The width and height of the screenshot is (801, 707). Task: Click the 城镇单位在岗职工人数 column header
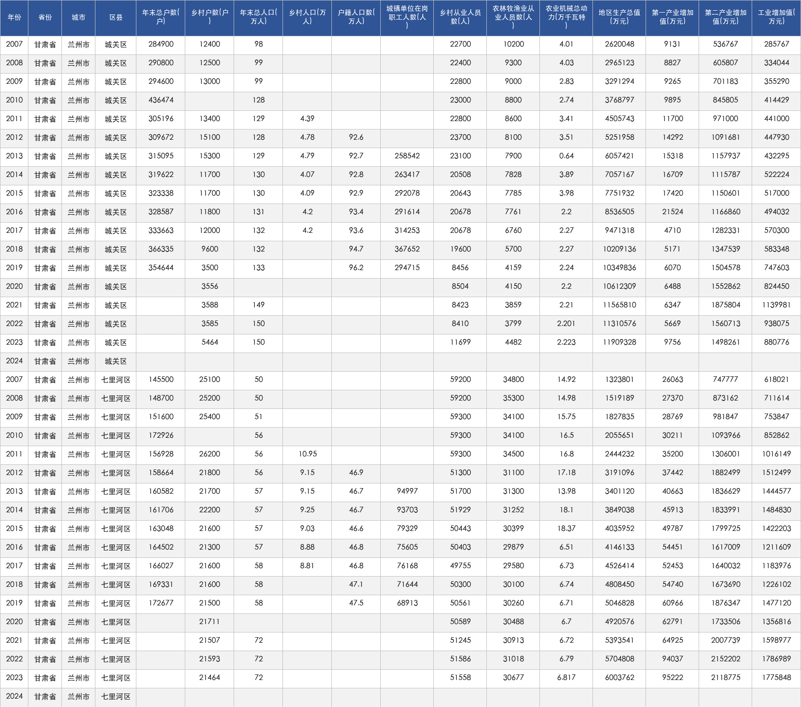pyautogui.click(x=407, y=18)
